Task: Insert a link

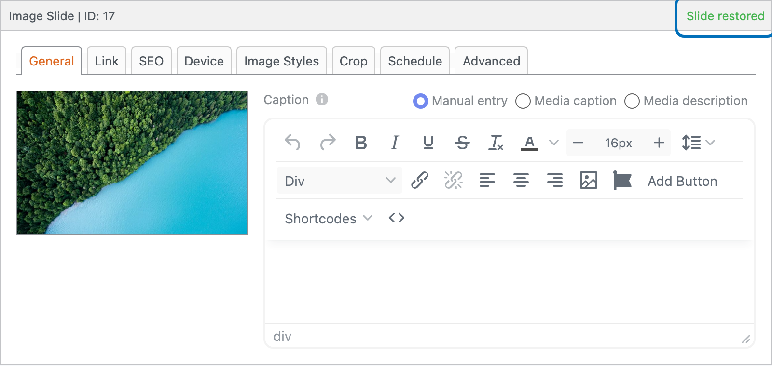Action: click(x=420, y=181)
